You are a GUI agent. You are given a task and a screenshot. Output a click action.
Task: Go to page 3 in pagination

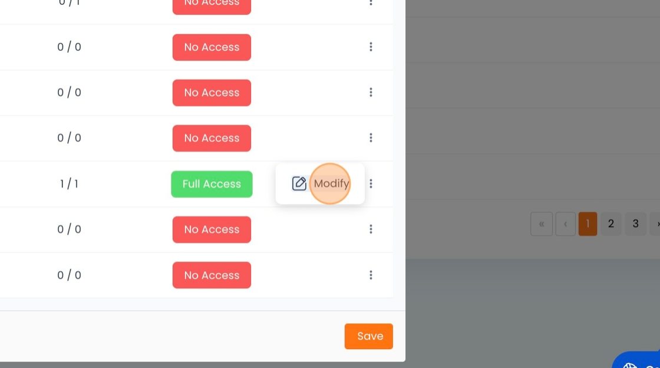click(636, 224)
